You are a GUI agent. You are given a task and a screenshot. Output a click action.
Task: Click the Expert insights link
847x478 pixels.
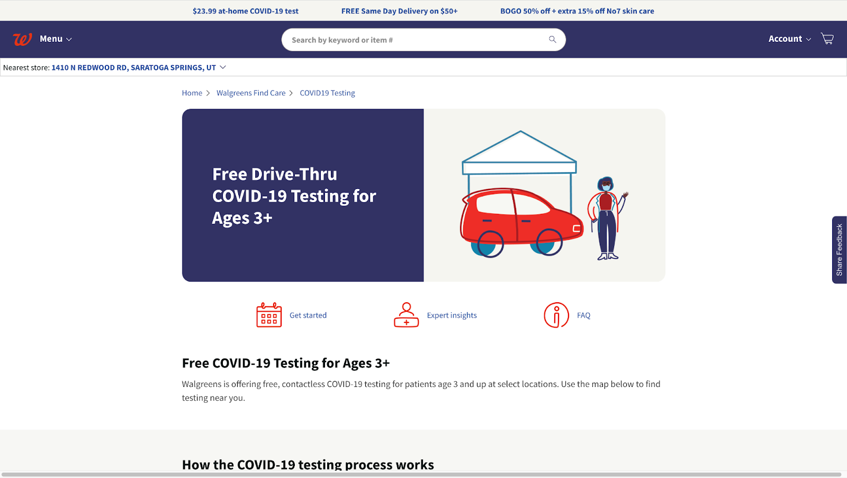(x=452, y=315)
